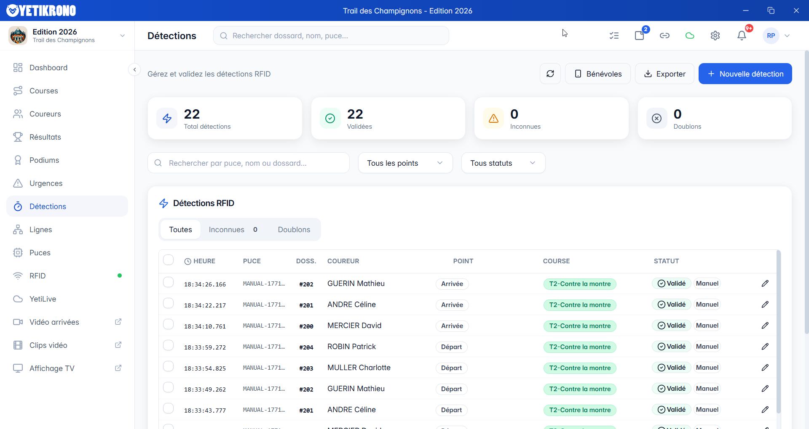Select checkbox for ROBIN Patrick row
Screen dimensions: 809x429
(169, 345)
